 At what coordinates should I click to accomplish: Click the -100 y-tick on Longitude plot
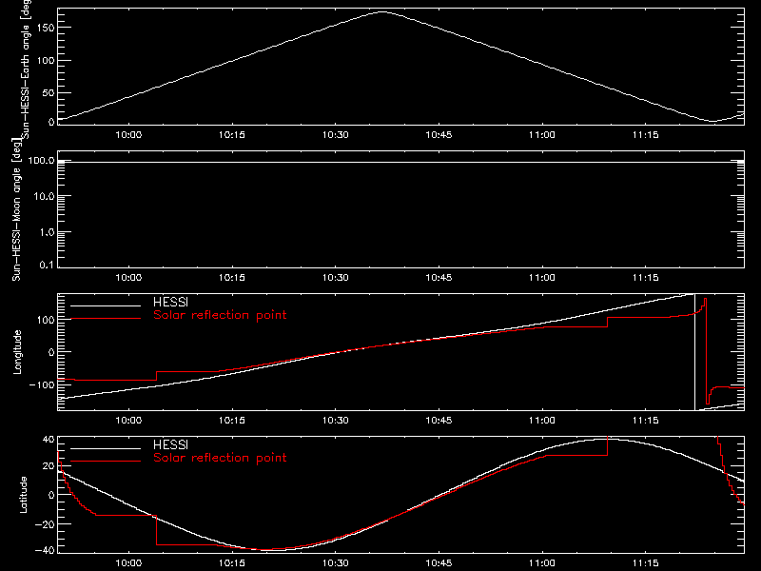42,385
